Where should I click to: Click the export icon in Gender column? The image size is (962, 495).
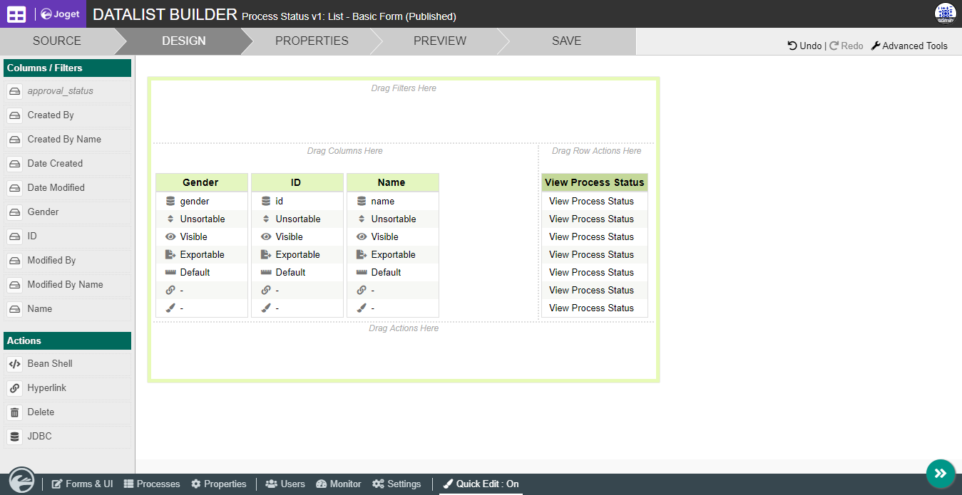tap(170, 255)
